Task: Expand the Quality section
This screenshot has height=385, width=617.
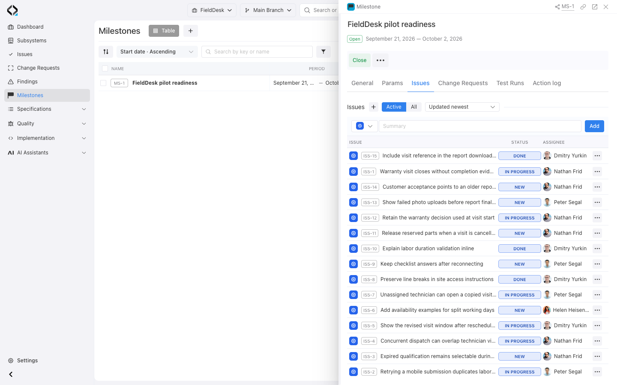Action: point(47,124)
